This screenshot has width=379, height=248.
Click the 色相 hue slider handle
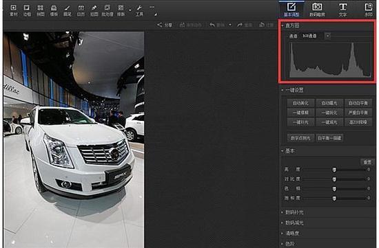click(x=334, y=189)
